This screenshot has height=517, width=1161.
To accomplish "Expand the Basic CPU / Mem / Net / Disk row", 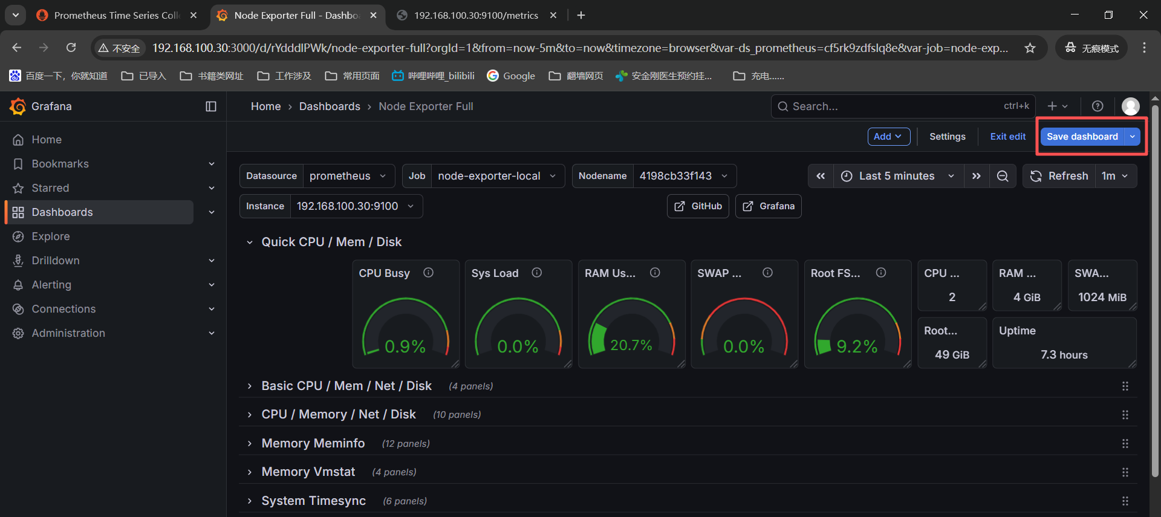I will point(250,386).
